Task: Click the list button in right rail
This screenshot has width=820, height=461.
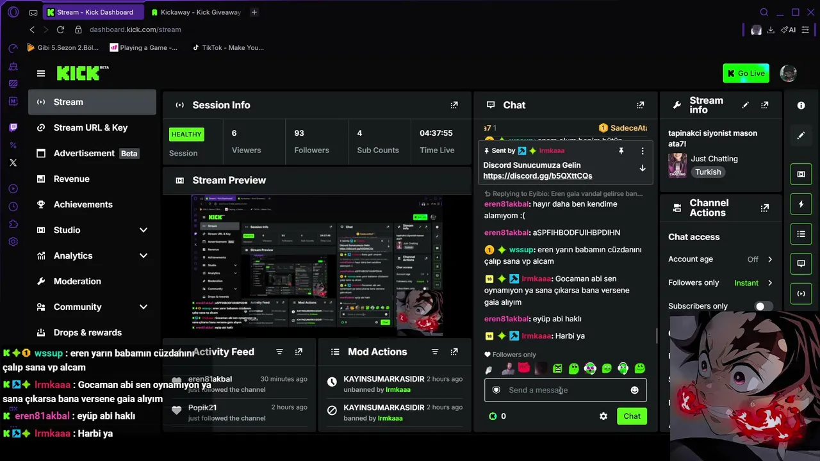Action: 801,234
